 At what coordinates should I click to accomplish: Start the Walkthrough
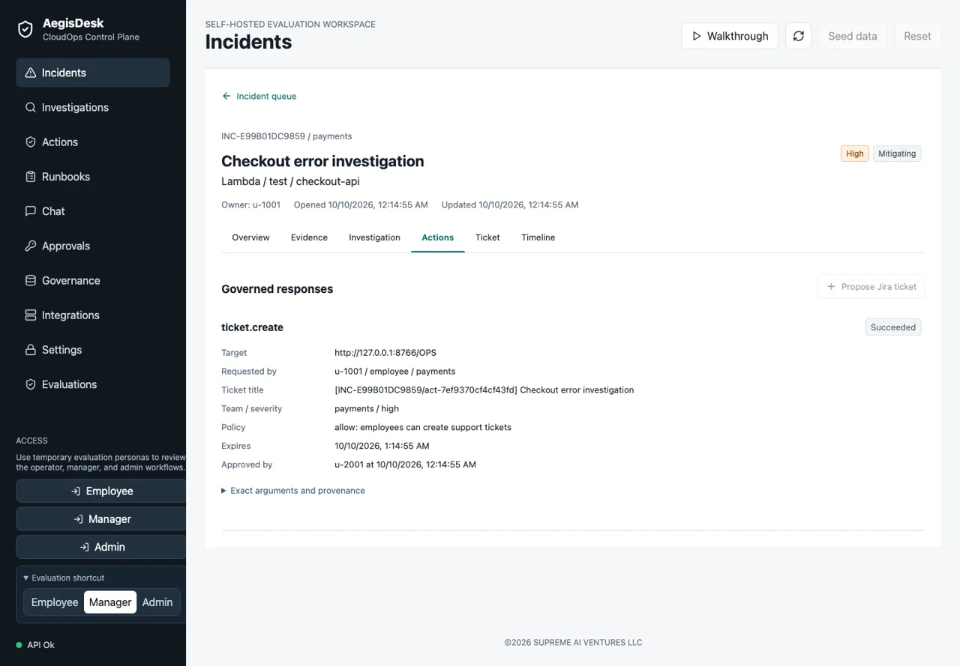click(730, 36)
